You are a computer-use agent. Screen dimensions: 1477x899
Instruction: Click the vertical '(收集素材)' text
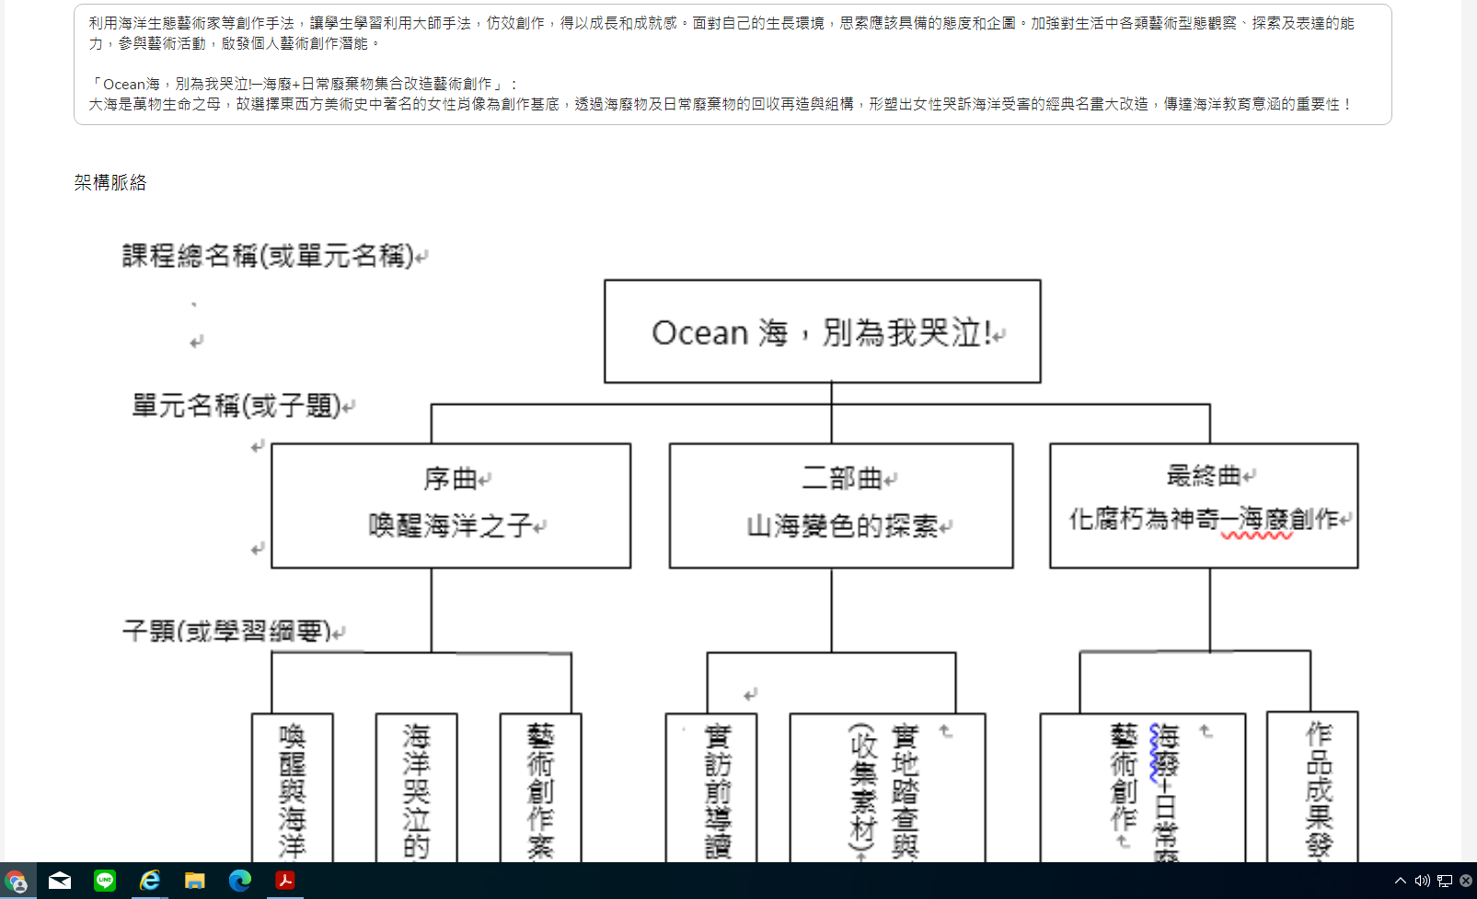tap(862, 787)
